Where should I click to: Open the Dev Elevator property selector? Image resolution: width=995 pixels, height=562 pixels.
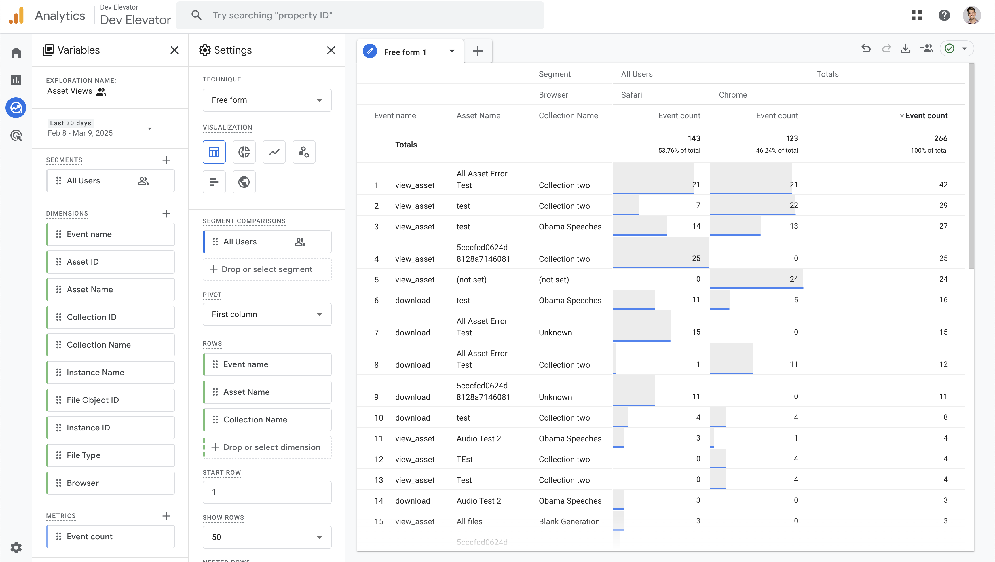click(135, 16)
